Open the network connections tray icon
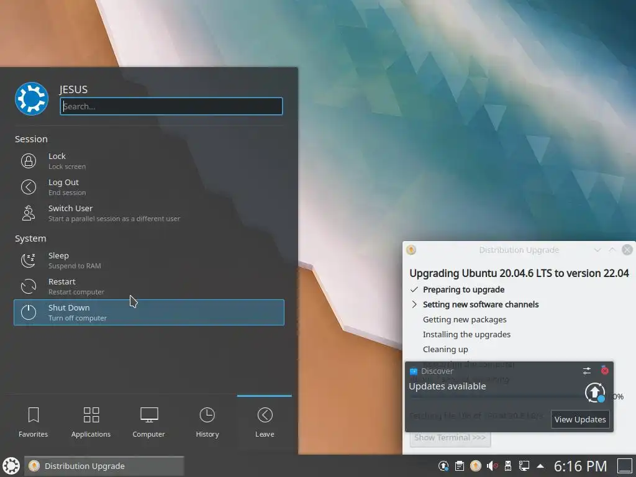Image resolution: width=636 pixels, height=477 pixels. coord(524,466)
